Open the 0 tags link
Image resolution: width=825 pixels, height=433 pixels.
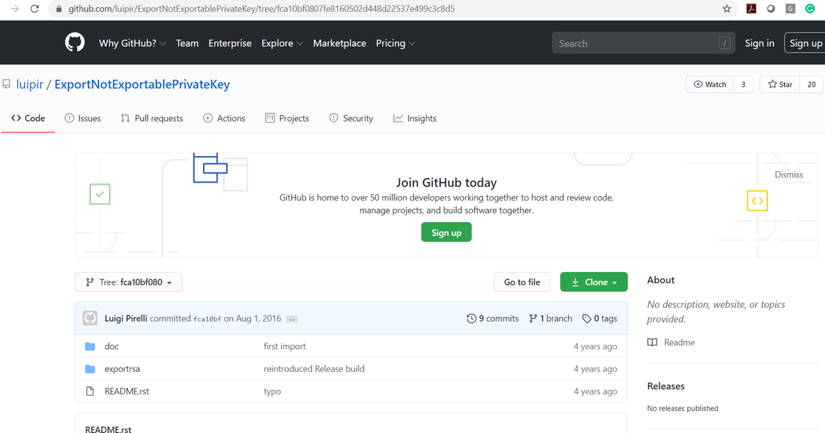pyautogui.click(x=599, y=319)
